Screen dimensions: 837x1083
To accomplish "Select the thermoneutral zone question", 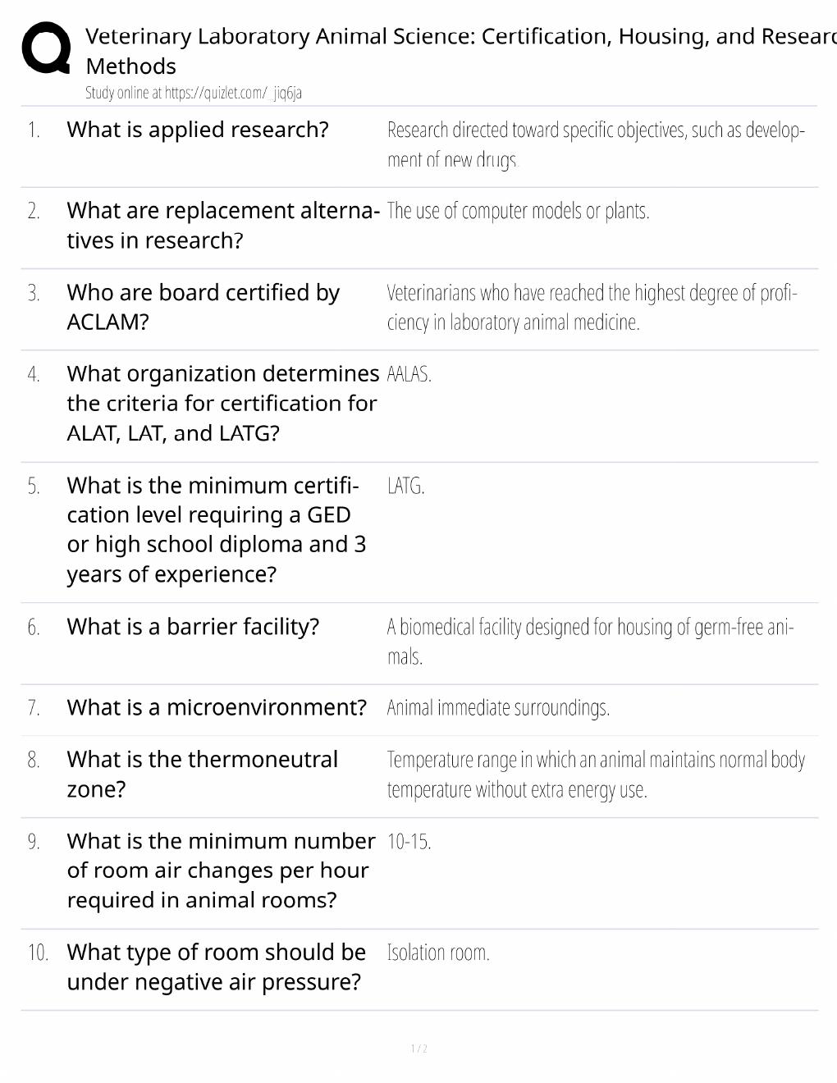I will pyautogui.click(x=203, y=774).
